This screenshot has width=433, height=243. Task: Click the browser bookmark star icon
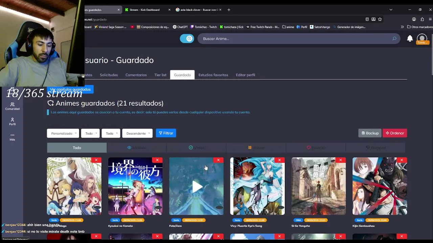(x=380, y=19)
